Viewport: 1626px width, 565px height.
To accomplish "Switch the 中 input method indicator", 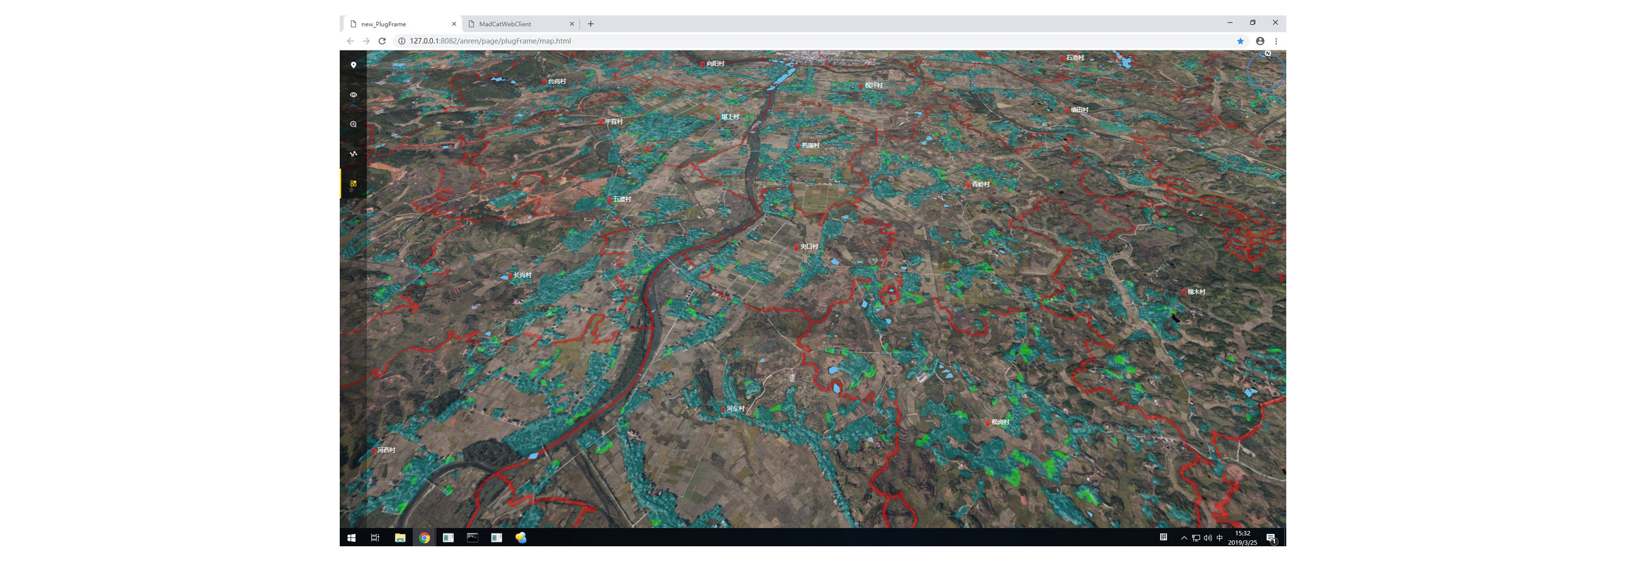I will pyautogui.click(x=1220, y=538).
